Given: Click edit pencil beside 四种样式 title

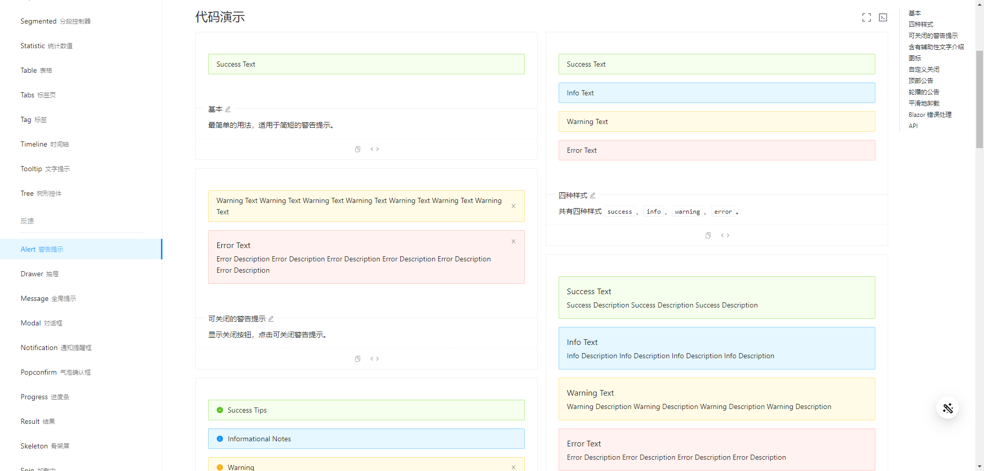Looking at the screenshot, I should point(593,195).
